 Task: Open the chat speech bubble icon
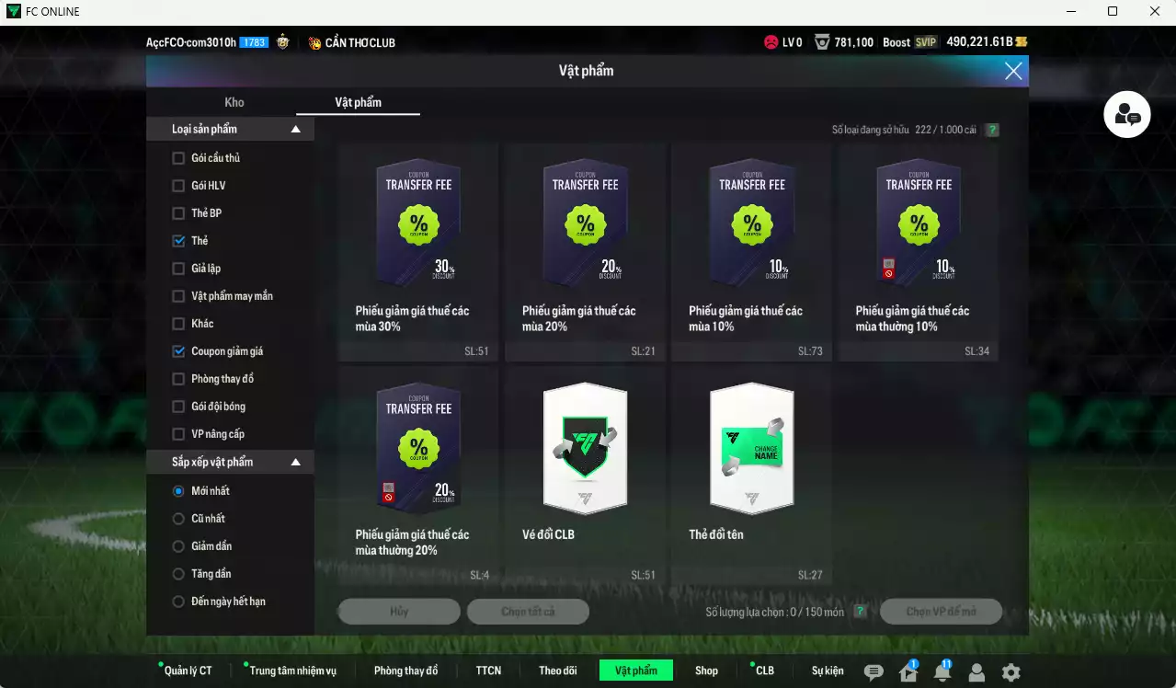(x=873, y=672)
